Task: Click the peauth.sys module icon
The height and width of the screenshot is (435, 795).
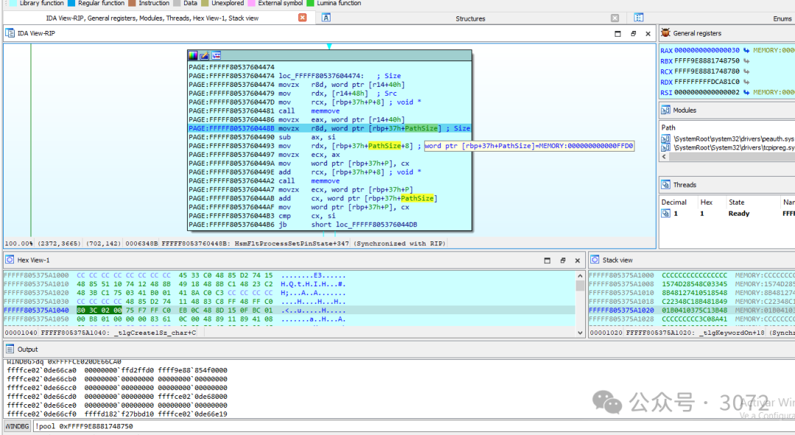Action: tap(665, 138)
